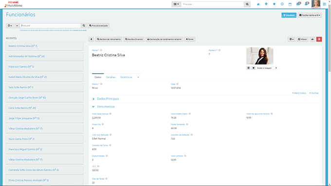This screenshot has width=331, height=186.
Task: Click info icon beside Valor base mensal
Action: 110,114
